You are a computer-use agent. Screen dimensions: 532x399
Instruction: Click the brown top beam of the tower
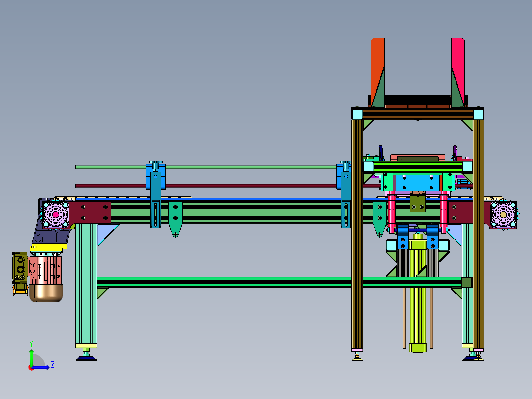click(x=418, y=114)
